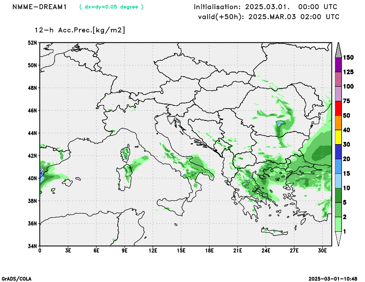Select the medium green colorbar swatch between 2 and 5
The image size is (365, 282).
[x=338, y=210]
